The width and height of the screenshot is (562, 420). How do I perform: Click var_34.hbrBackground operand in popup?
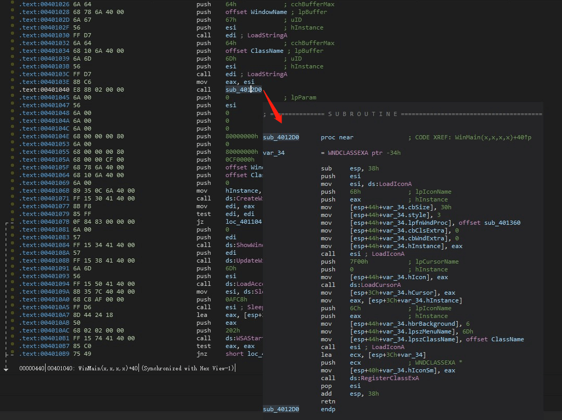[x=404, y=324]
